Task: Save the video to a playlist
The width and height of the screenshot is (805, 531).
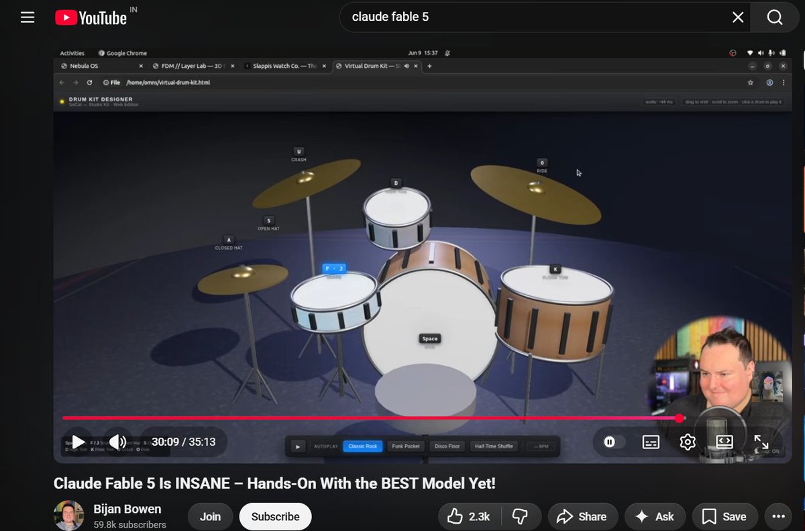Action: [724, 516]
